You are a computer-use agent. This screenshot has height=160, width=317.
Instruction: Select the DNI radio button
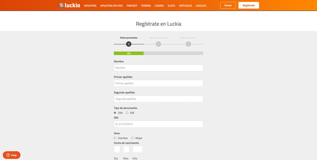point(115,113)
